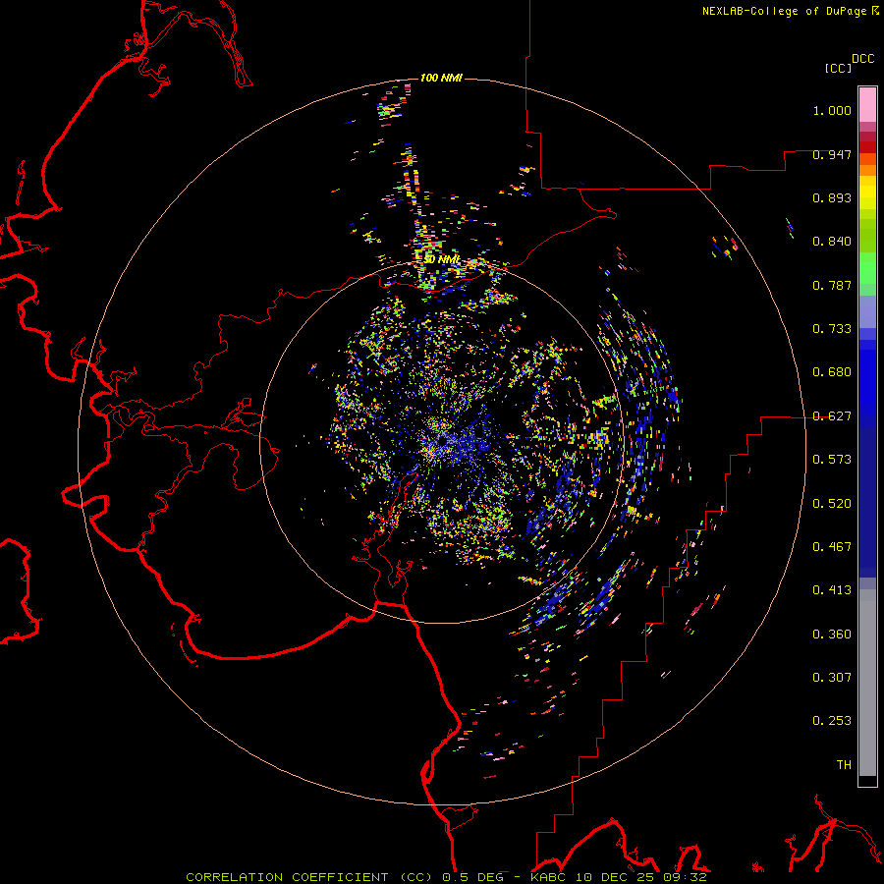Viewport: 884px width, 884px height.
Task: Click the [CC] legend unit label
Action: [839, 68]
